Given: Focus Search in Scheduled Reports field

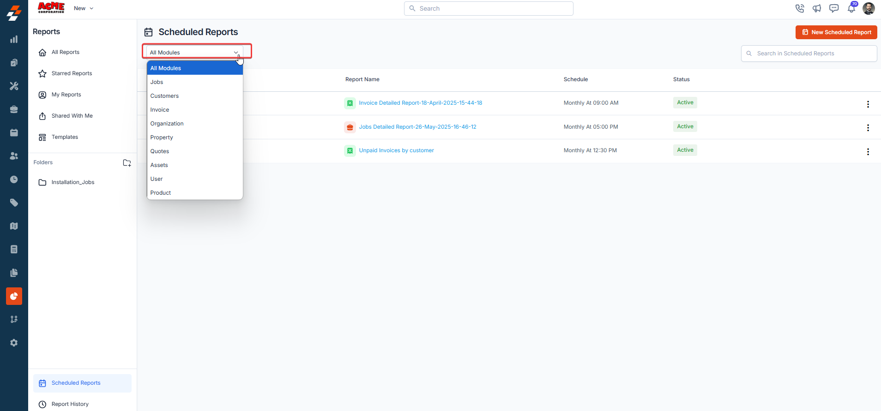Looking at the screenshot, I should (809, 54).
